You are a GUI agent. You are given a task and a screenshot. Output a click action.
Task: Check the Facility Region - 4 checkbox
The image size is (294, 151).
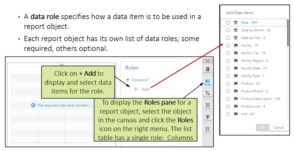228,61
